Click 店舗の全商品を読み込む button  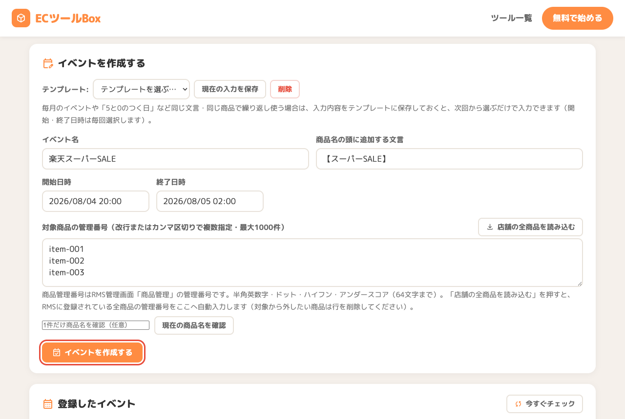tap(530, 227)
